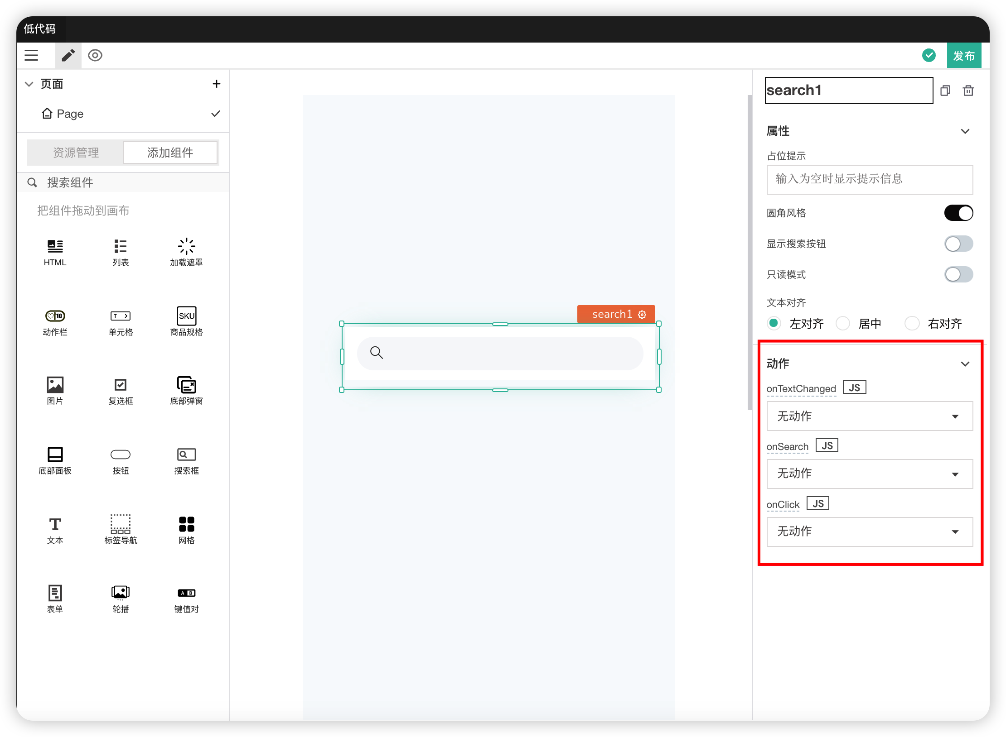1006x737 pixels.
Task: Collapse the 属性 section chevron
Action: click(965, 131)
